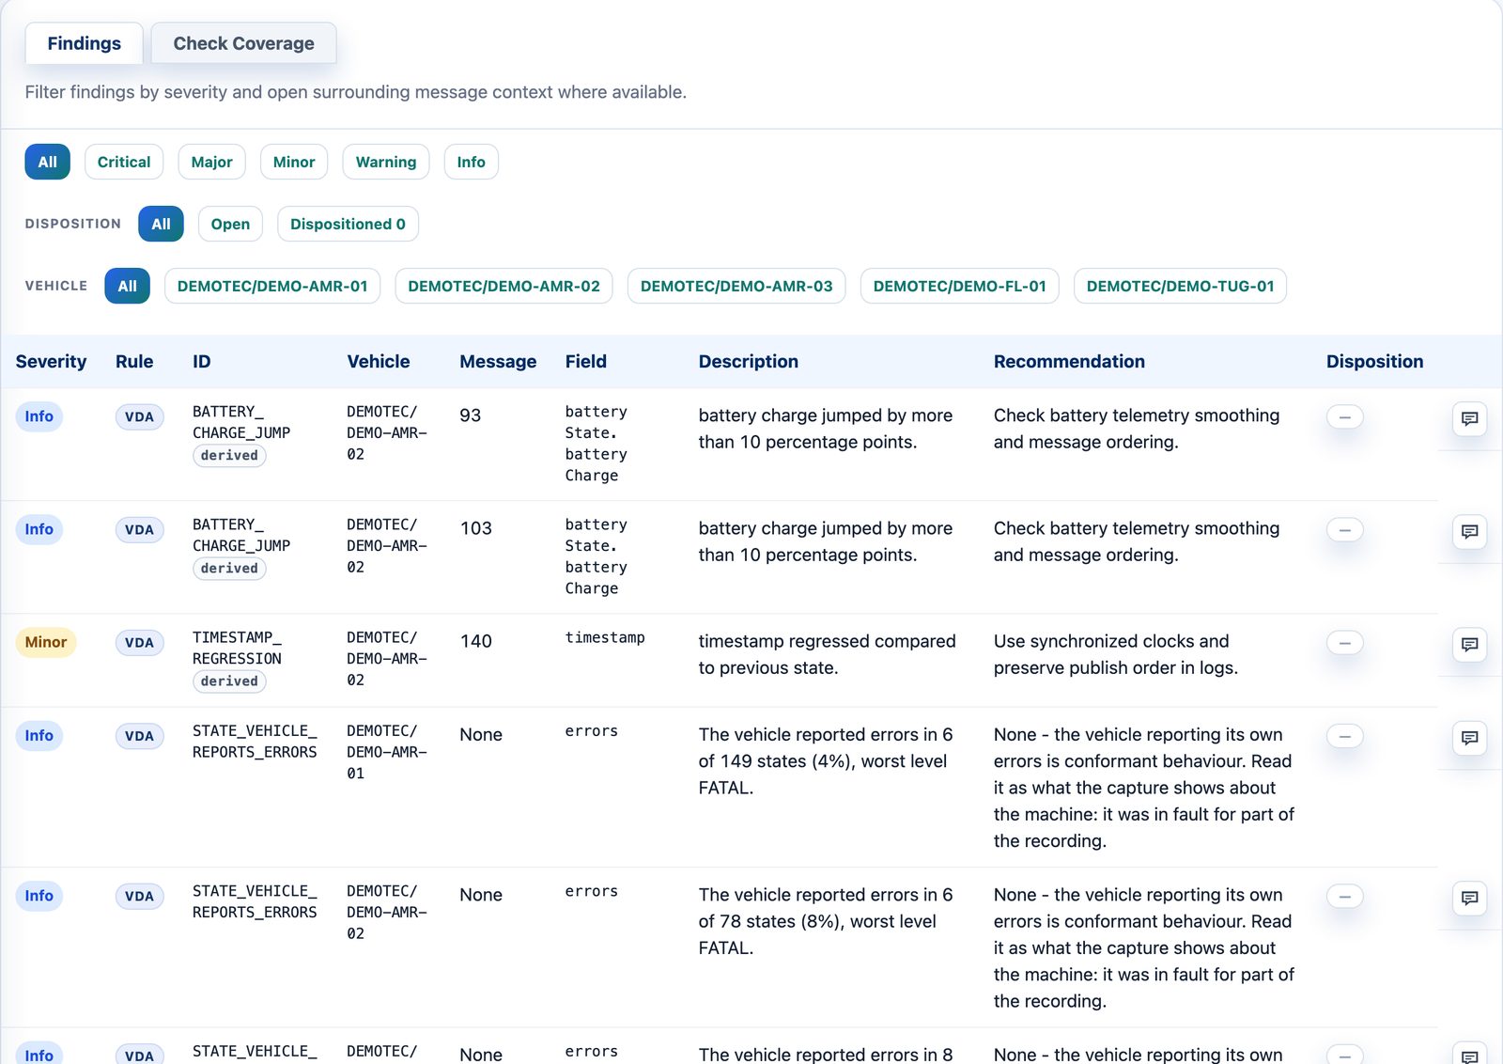
Task: Open comment icon for 78 states errors row
Action: click(1469, 898)
